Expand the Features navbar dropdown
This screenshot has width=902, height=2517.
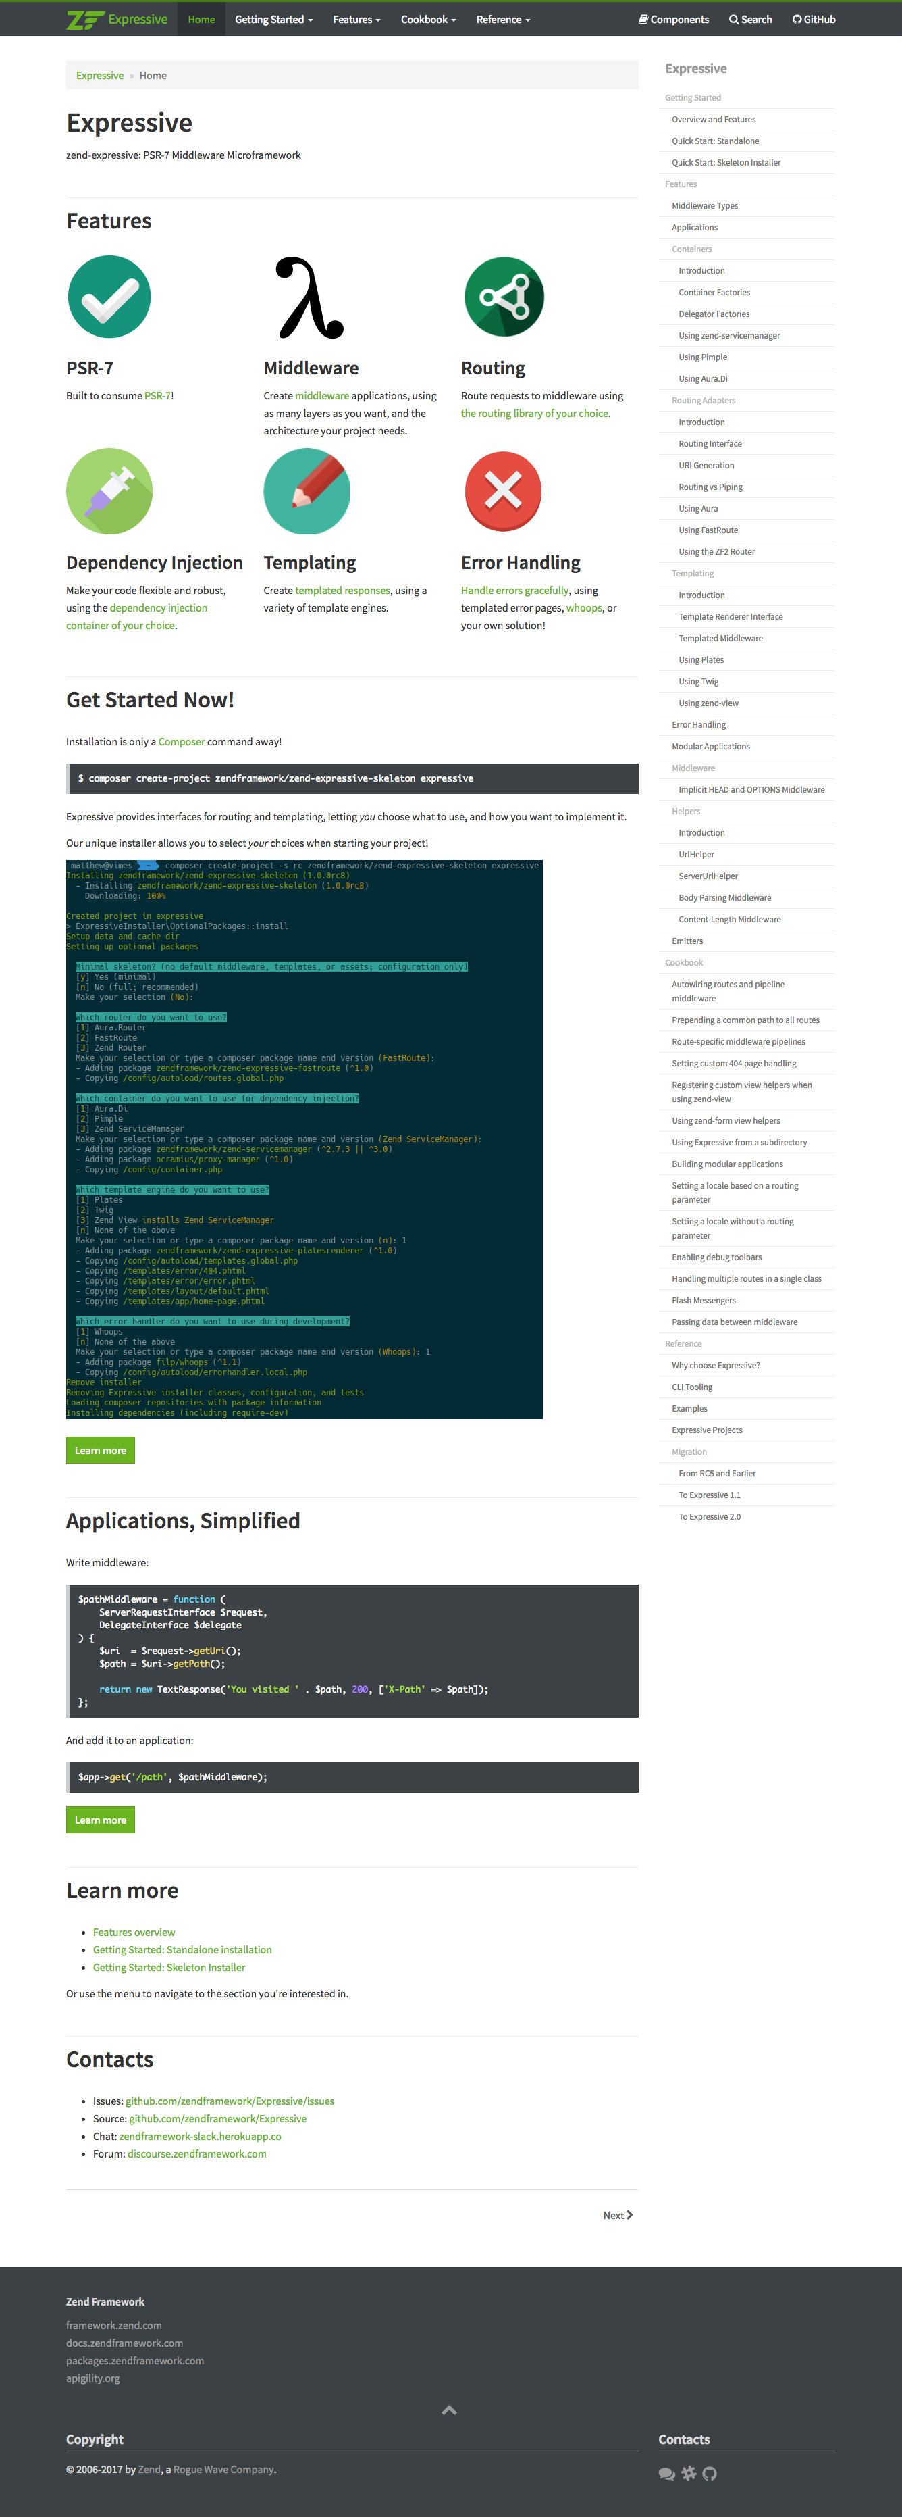(356, 18)
